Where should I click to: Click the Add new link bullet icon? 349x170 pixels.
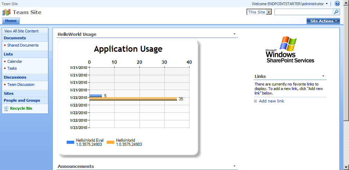(255, 101)
